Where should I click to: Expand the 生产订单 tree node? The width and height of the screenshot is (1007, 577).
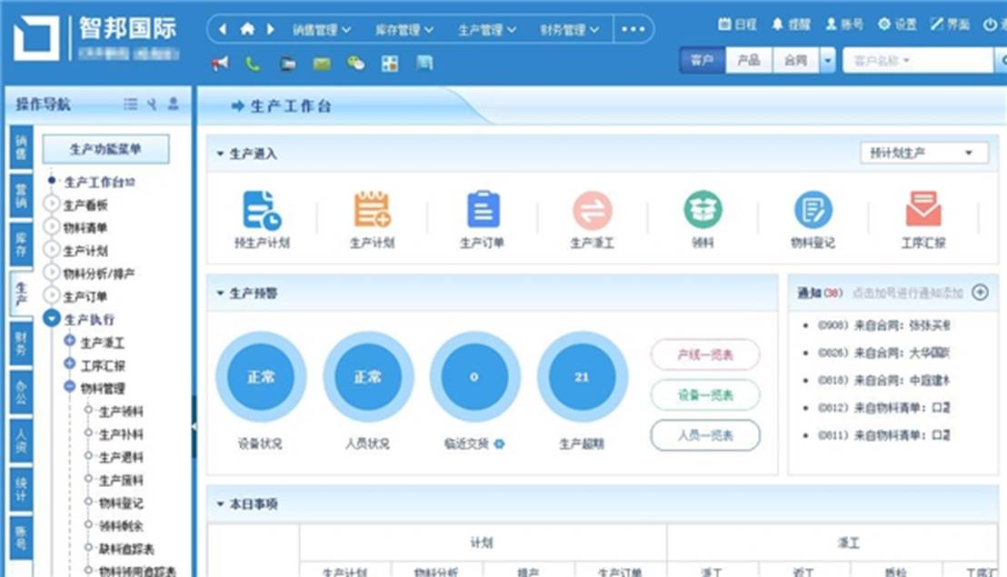coord(52,295)
